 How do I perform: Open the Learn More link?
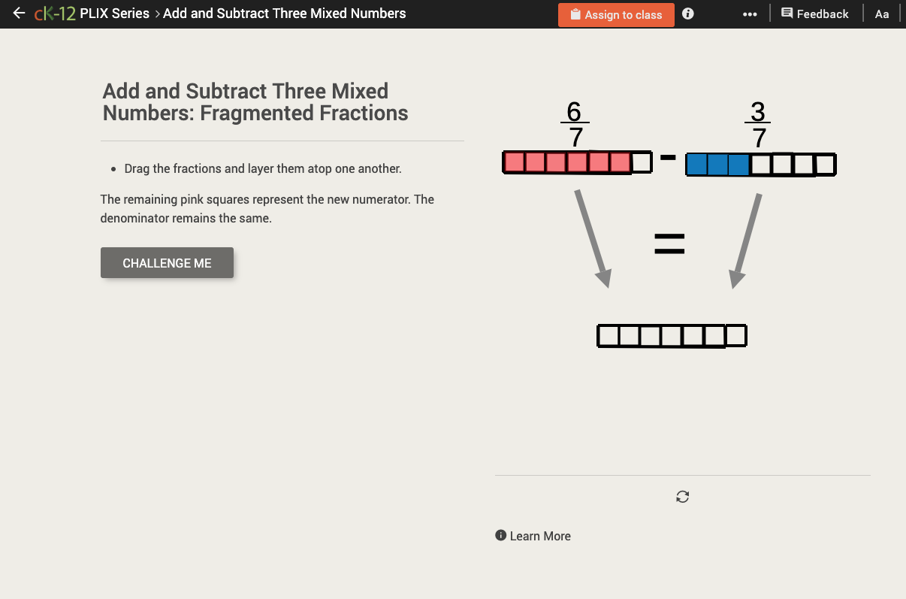click(x=540, y=536)
